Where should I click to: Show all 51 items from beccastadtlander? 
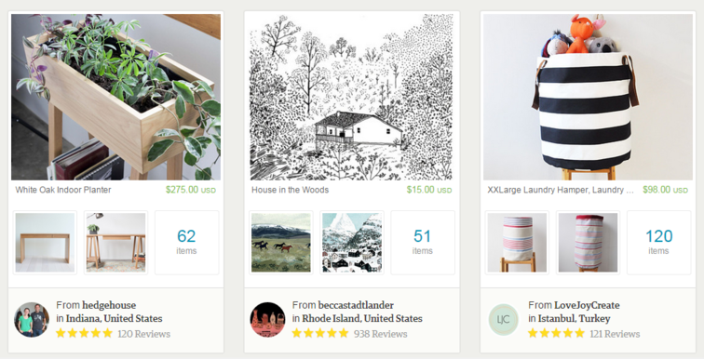423,243
